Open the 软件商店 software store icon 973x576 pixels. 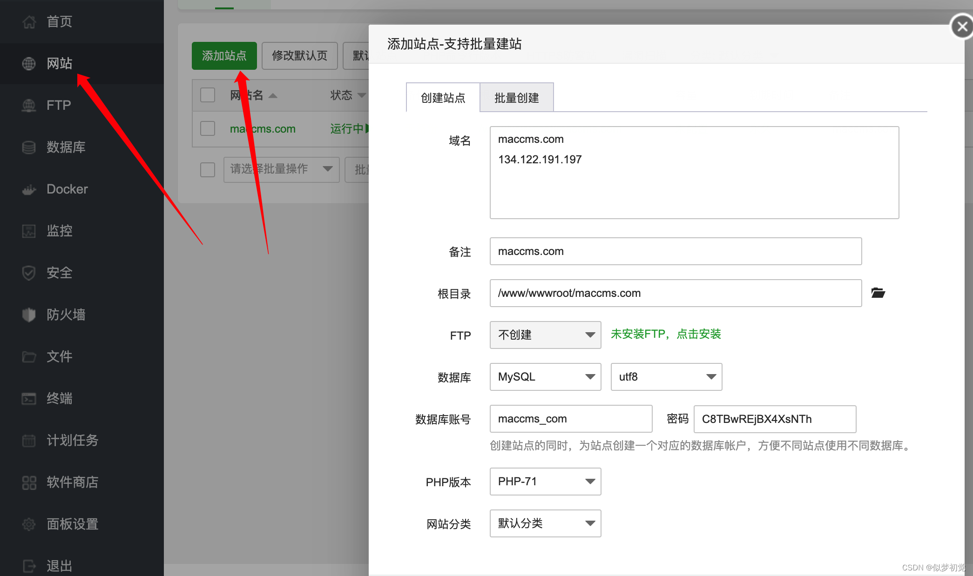29,482
